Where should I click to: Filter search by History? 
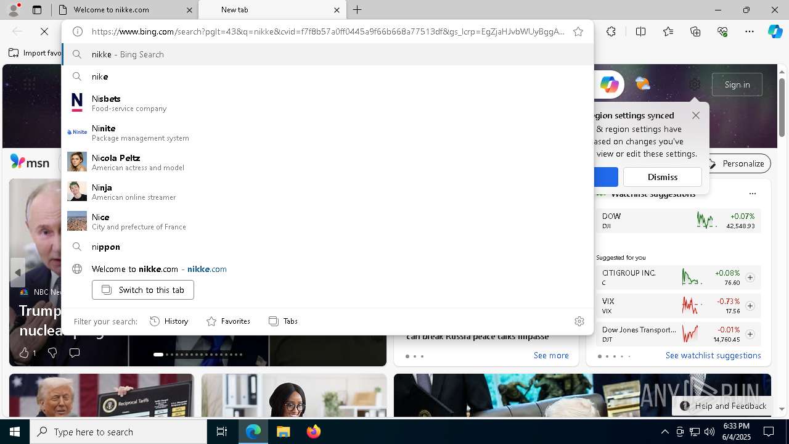169,321
